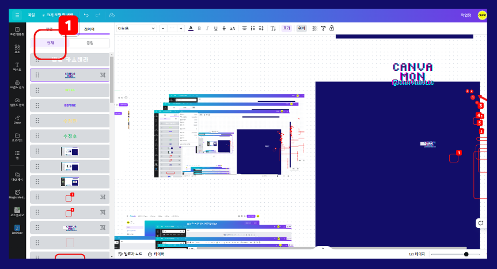The width and height of the screenshot is (497, 269).
Task: Adjust the zoom slider
Action: click(x=466, y=254)
